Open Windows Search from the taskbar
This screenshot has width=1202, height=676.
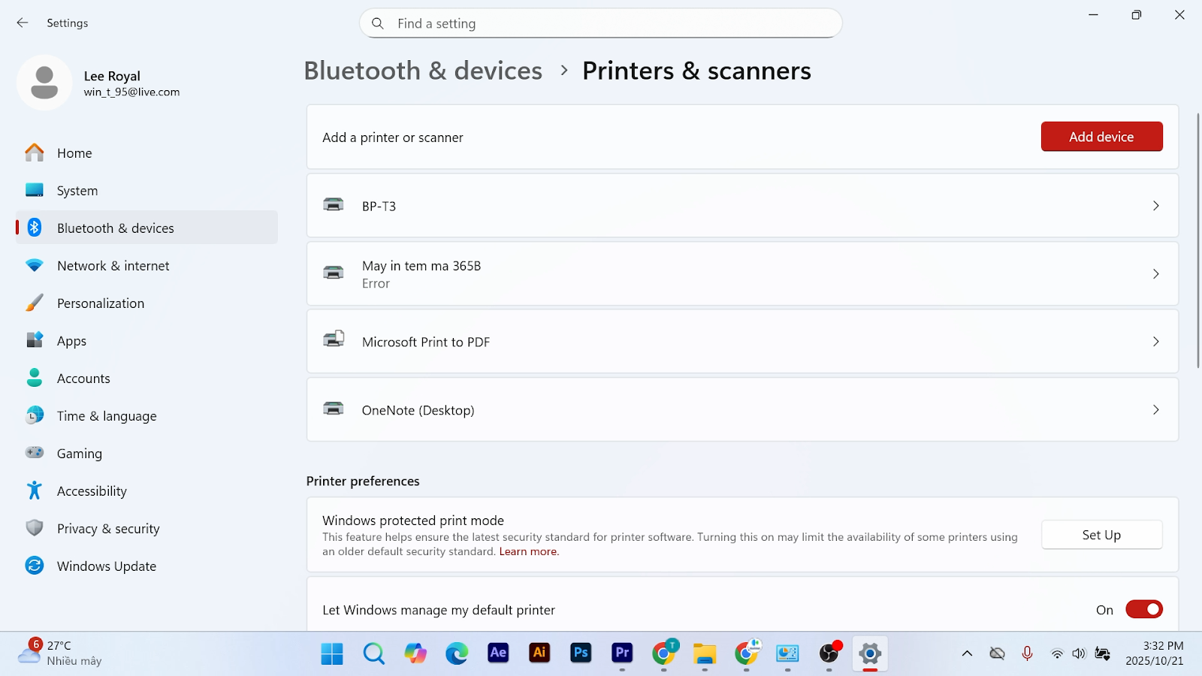pos(373,653)
